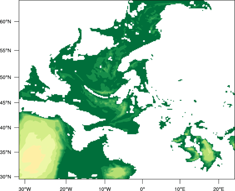Image resolution: width=235 pixels, height=191 pixels.
Task: Click the 45°N latitude label
Action: pos(6,103)
